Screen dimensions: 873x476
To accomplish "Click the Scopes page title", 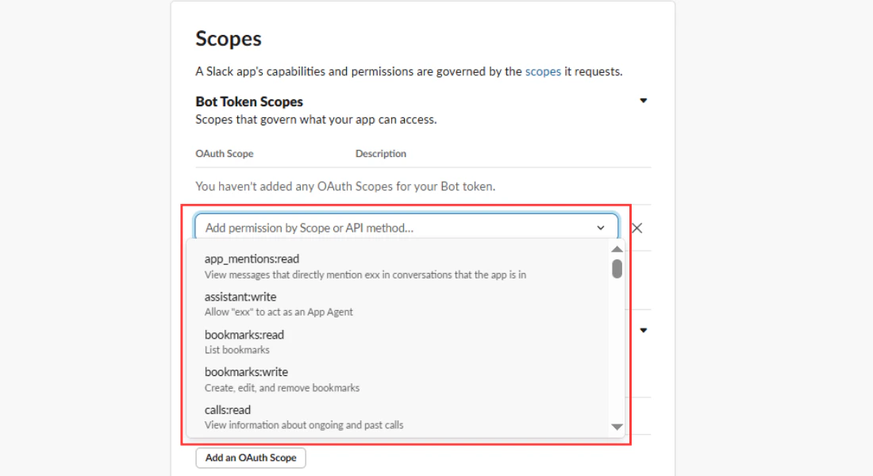I will pyautogui.click(x=229, y=38).
